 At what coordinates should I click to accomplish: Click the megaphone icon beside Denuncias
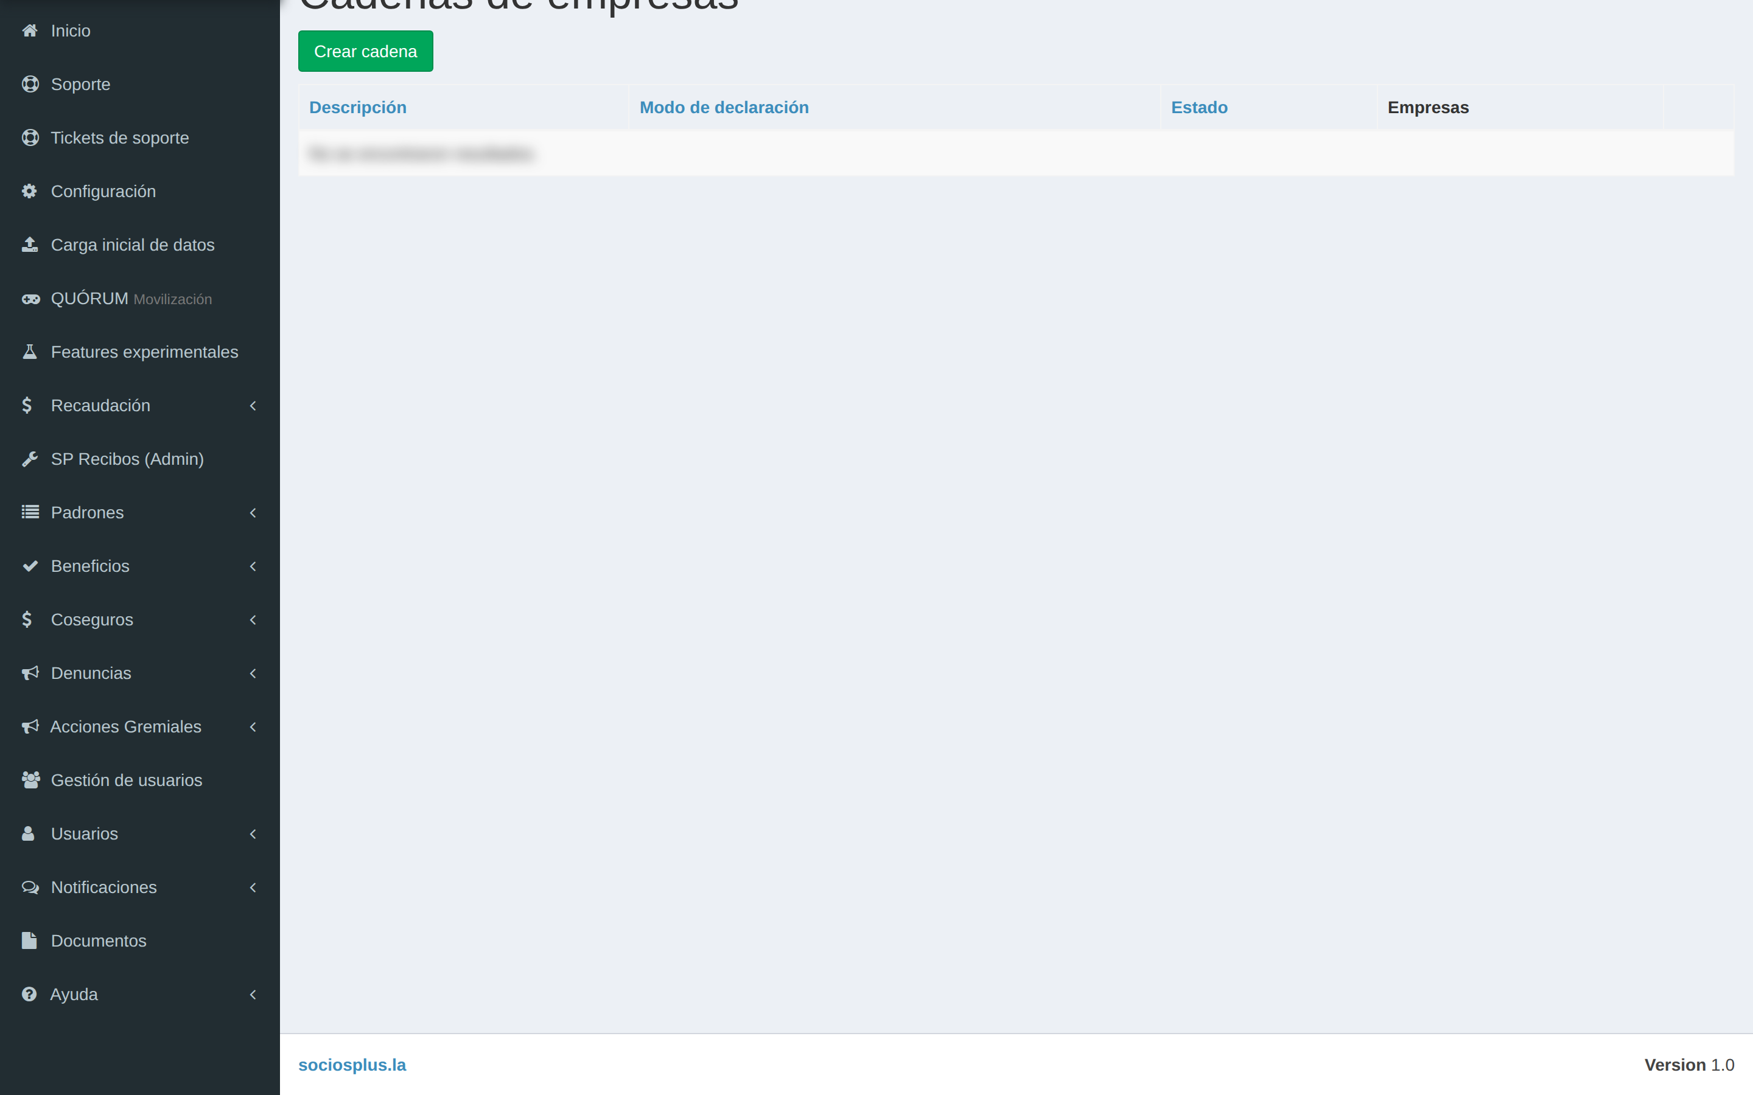[x=30, y=673]
